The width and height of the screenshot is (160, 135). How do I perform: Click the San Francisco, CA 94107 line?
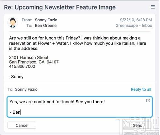[x=34, y=62]
